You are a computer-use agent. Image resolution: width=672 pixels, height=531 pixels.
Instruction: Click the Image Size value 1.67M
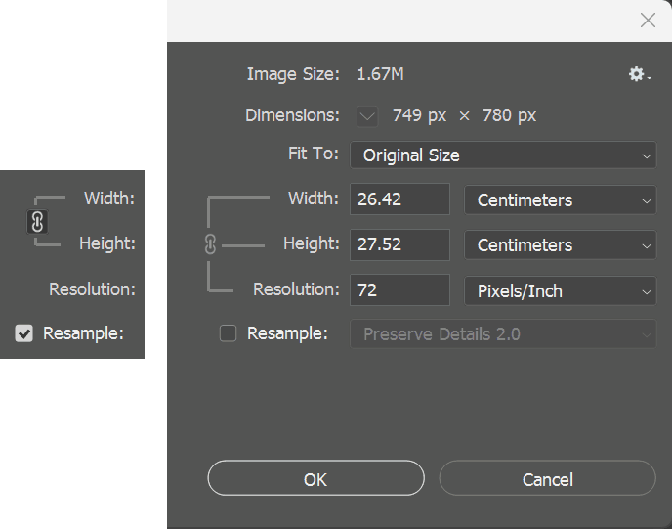tap(380, 74)
